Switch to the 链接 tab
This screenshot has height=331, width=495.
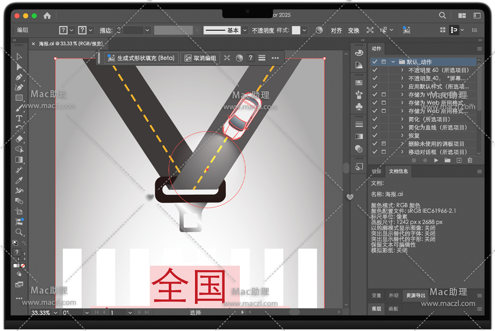(x=376, y=171)
